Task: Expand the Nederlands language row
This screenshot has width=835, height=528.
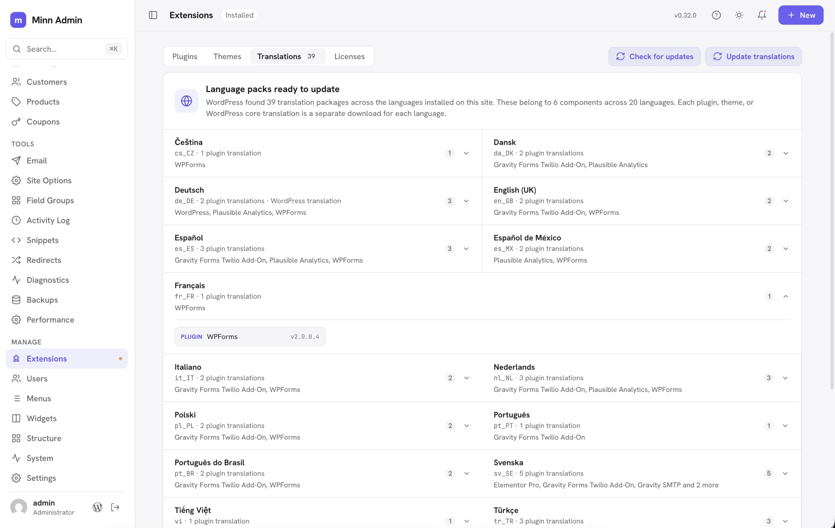Action: point(642,378)
